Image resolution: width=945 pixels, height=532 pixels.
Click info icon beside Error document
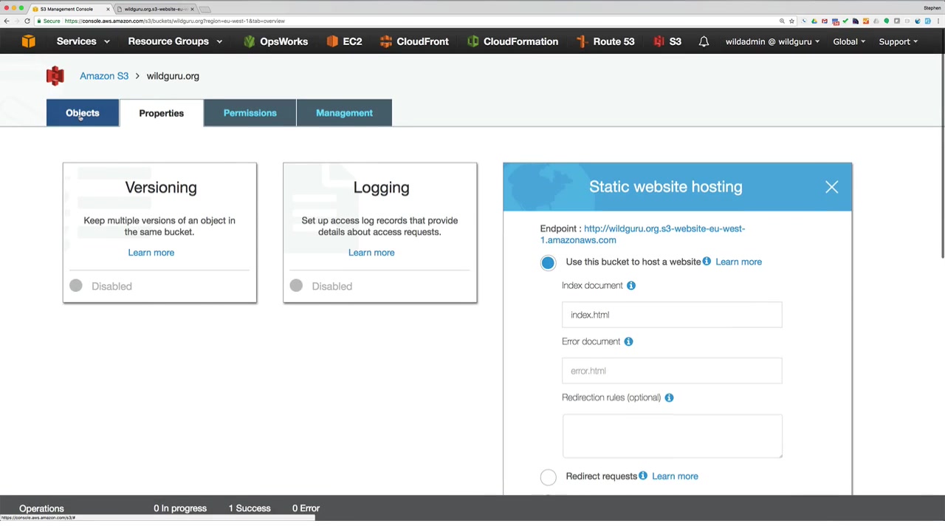click(x=628, y=341)
